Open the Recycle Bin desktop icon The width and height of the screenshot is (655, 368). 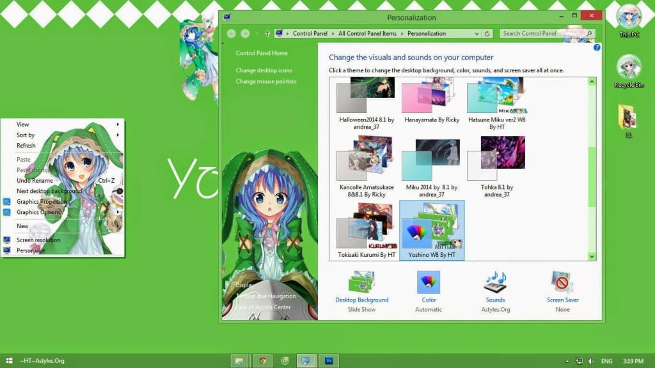tap(627, 67)
